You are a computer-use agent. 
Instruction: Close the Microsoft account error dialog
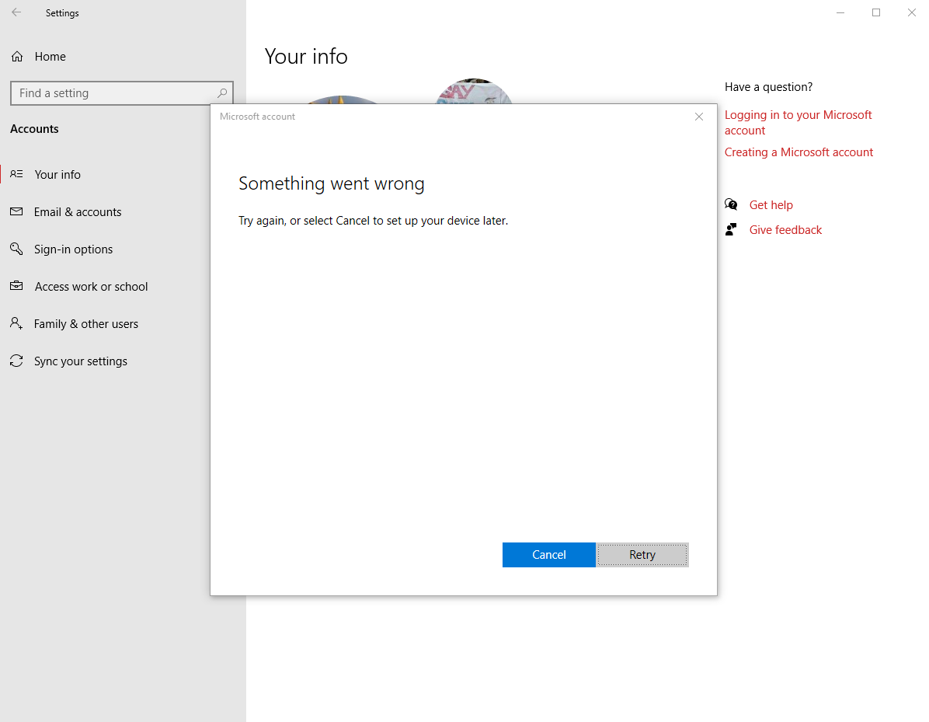(698, 116)
